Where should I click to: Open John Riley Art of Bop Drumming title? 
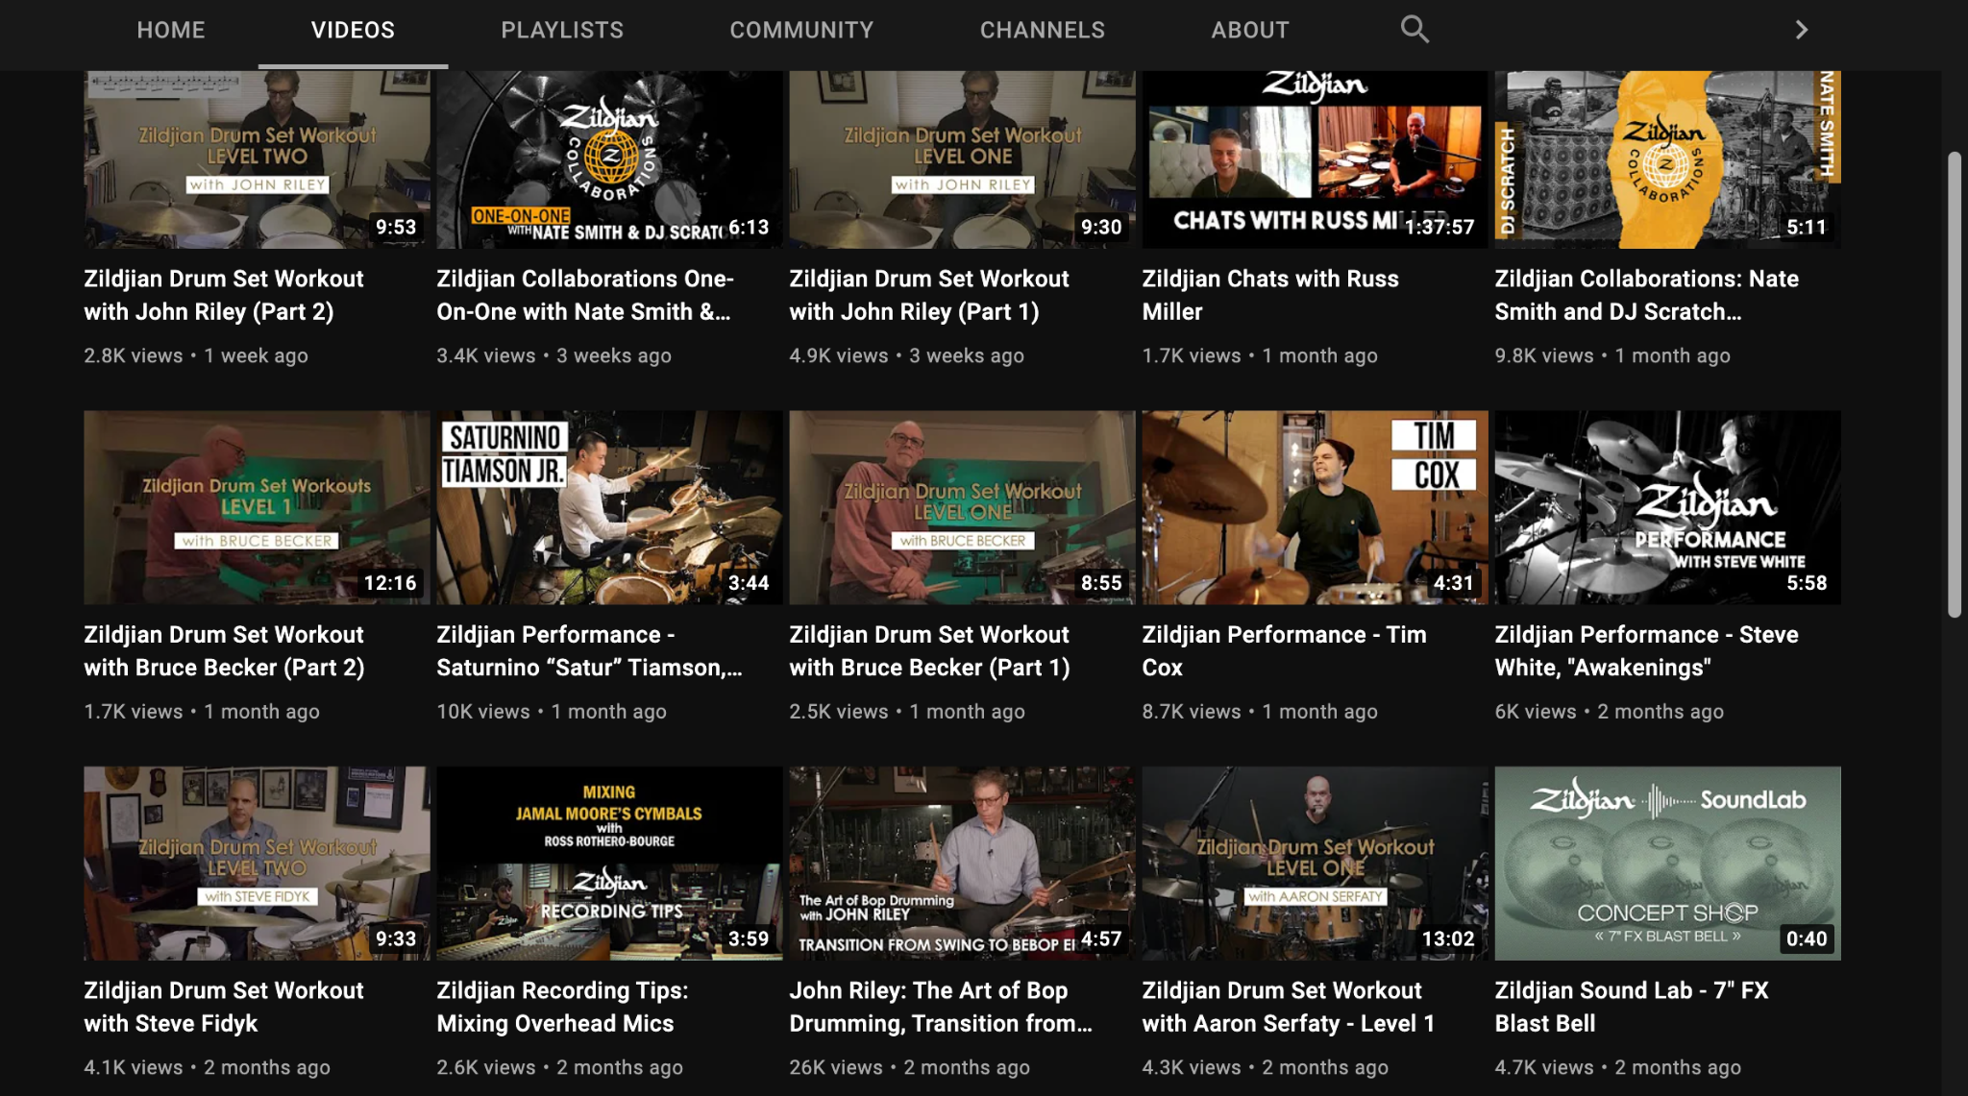939,1006
